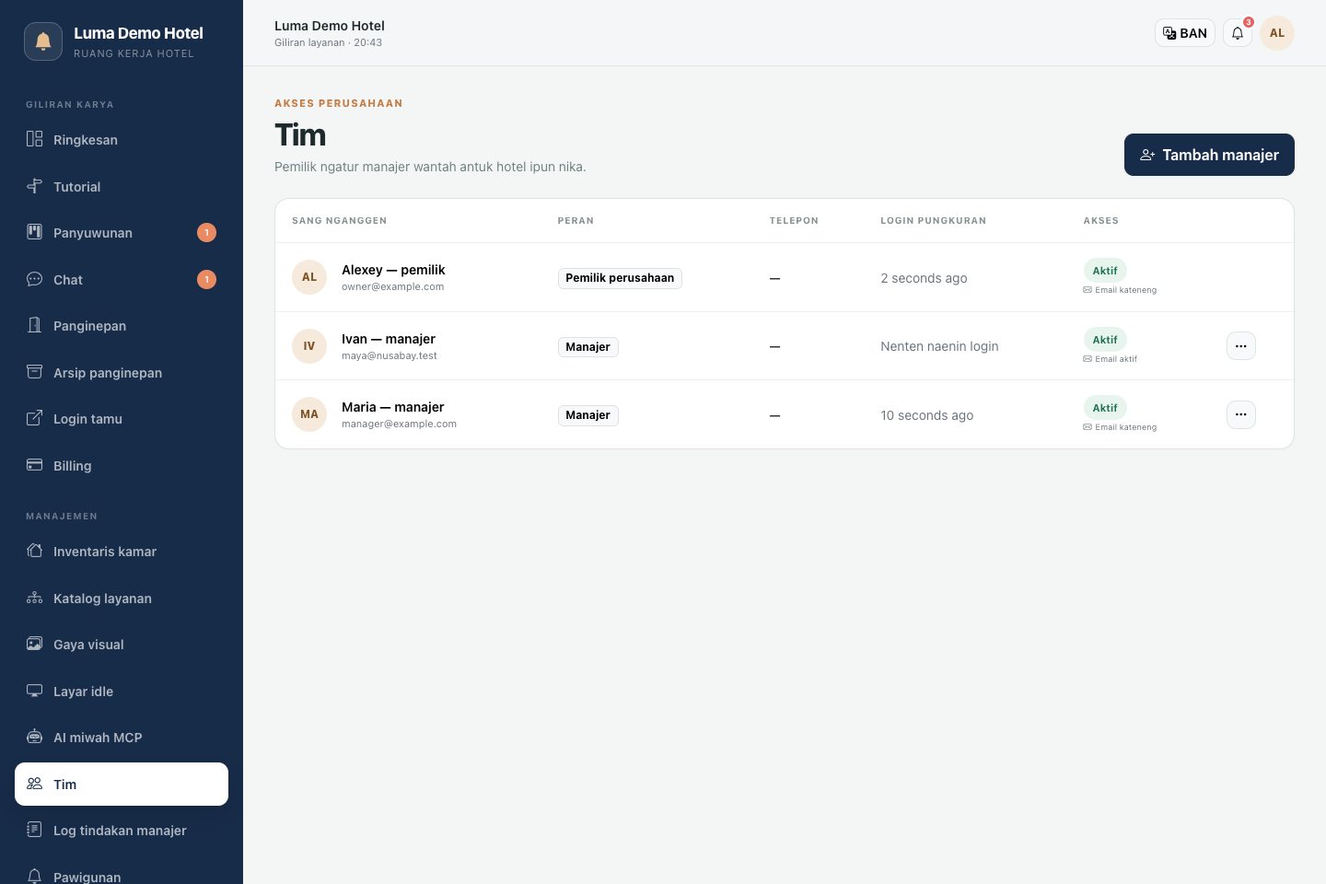Open the Tim menu item
Screen dimensions: 1326x884
[122, 785]
